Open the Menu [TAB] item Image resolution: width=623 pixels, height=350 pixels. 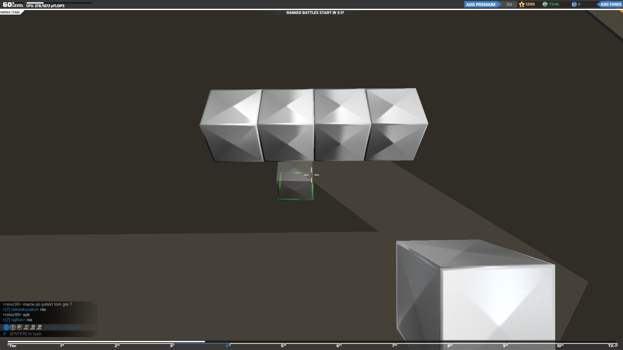[10, 12]
